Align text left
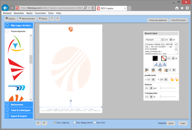This screenshot has height=130, width=192. tap(147, 70)
